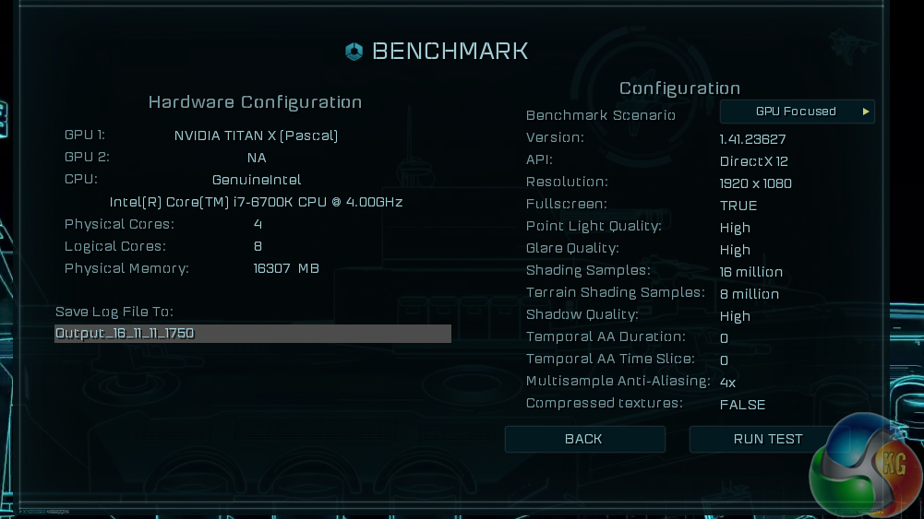Viewport: 924px width, 519px height.
Task: Select the Multisample Anti-Aliasing 4x value
Action: coord(727,382)
